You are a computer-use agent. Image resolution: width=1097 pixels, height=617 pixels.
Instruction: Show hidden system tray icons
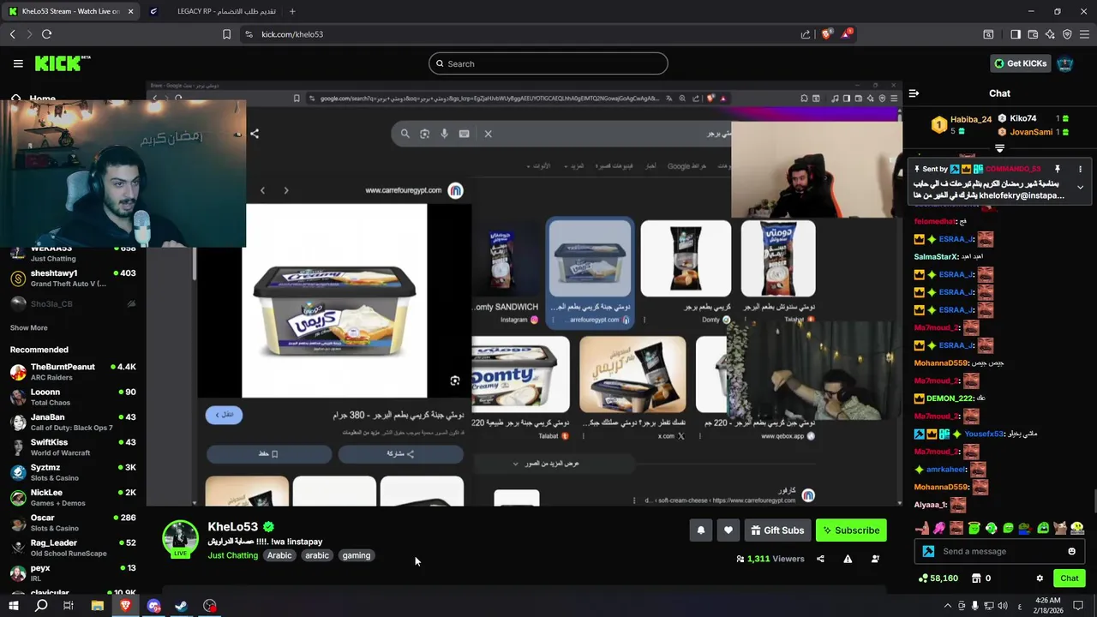[x=947, y=606]
